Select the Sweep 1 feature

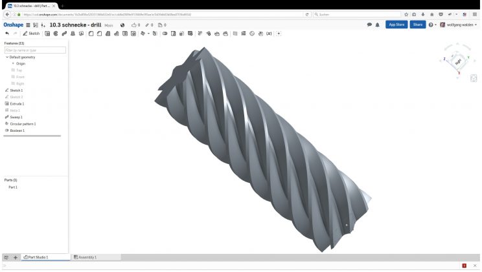pyautogui.click(x=16, y=117)
